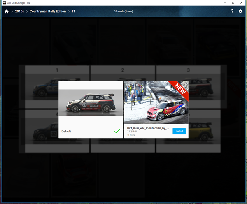247x204 pixels.
Task: Close the DiRT Mod Manager window
Action: click(x=241, y=3)
